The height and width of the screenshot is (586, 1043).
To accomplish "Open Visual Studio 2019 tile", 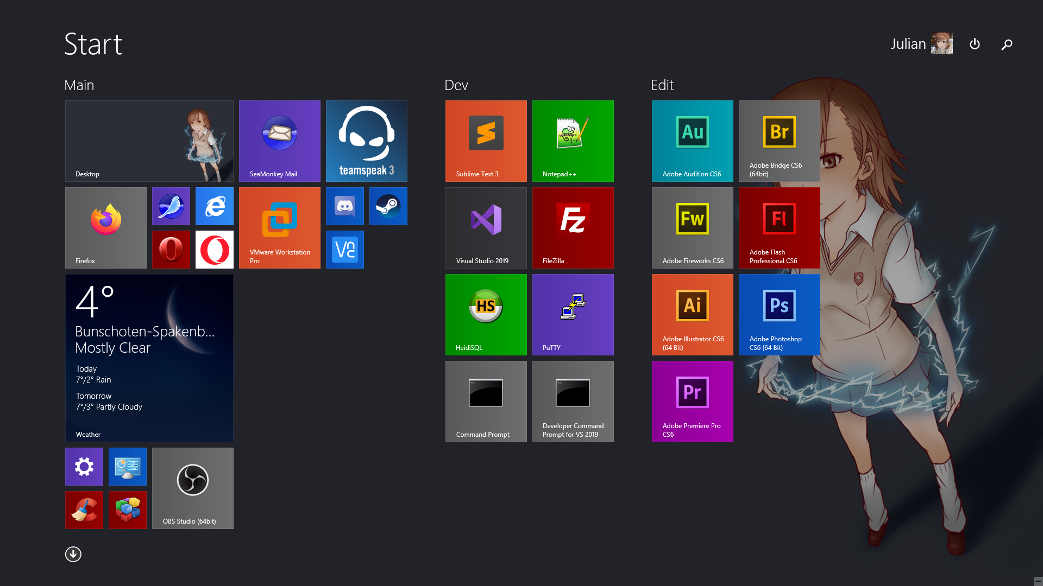I will (x=486, y=228).
